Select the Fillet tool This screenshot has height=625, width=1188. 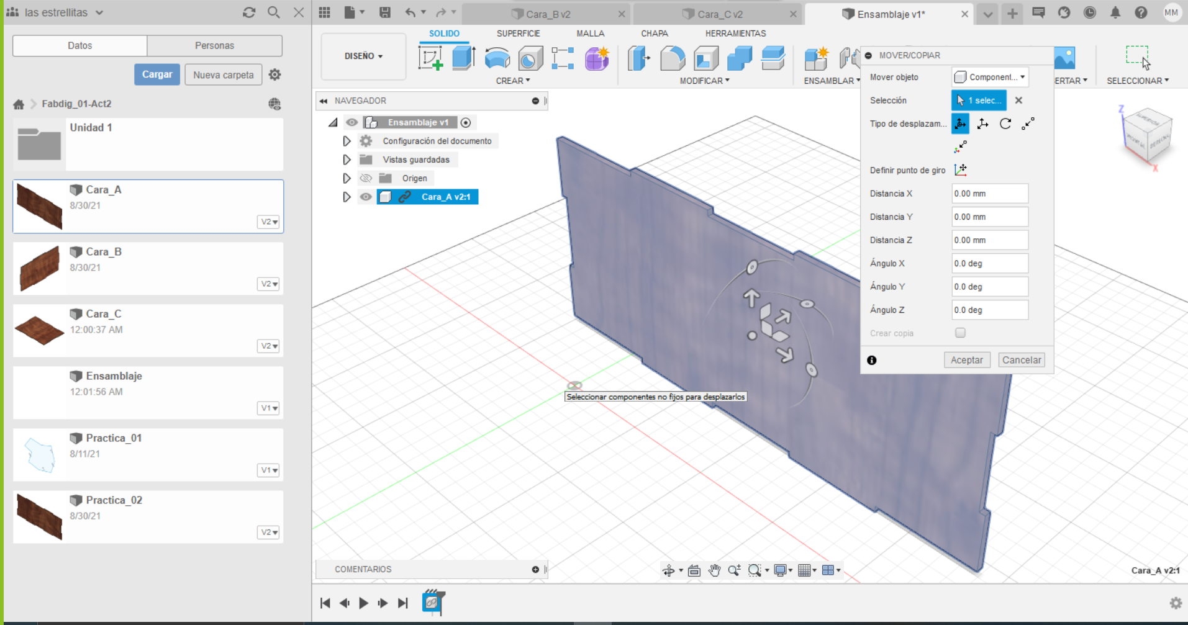[x=673, y=58]
